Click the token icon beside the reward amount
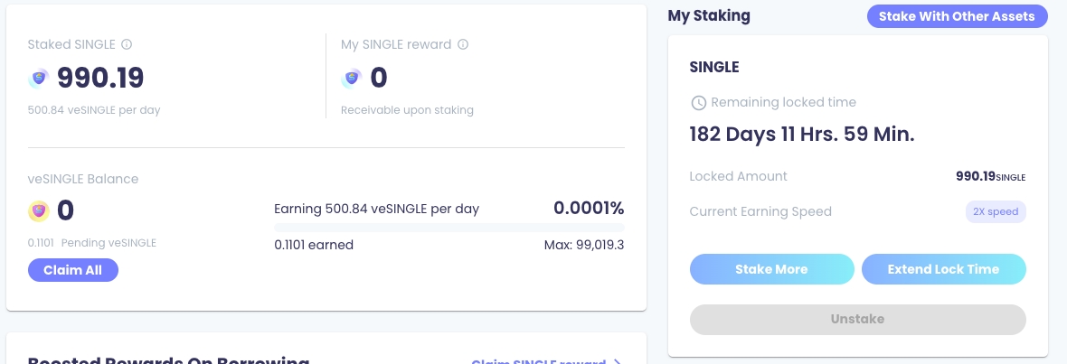The width and height of the screenshot is (1067, 364). pos(351,79)
